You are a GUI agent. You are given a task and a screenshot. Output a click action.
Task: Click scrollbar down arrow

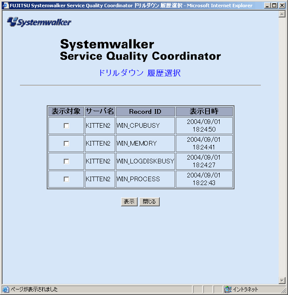[x=282, y=281]
